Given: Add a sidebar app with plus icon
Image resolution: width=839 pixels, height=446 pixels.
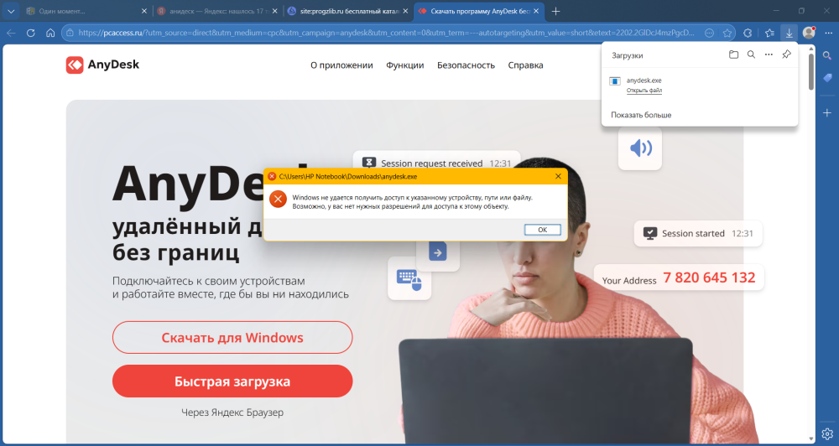Looking at the screenshot, I should (x=827, y=113).
